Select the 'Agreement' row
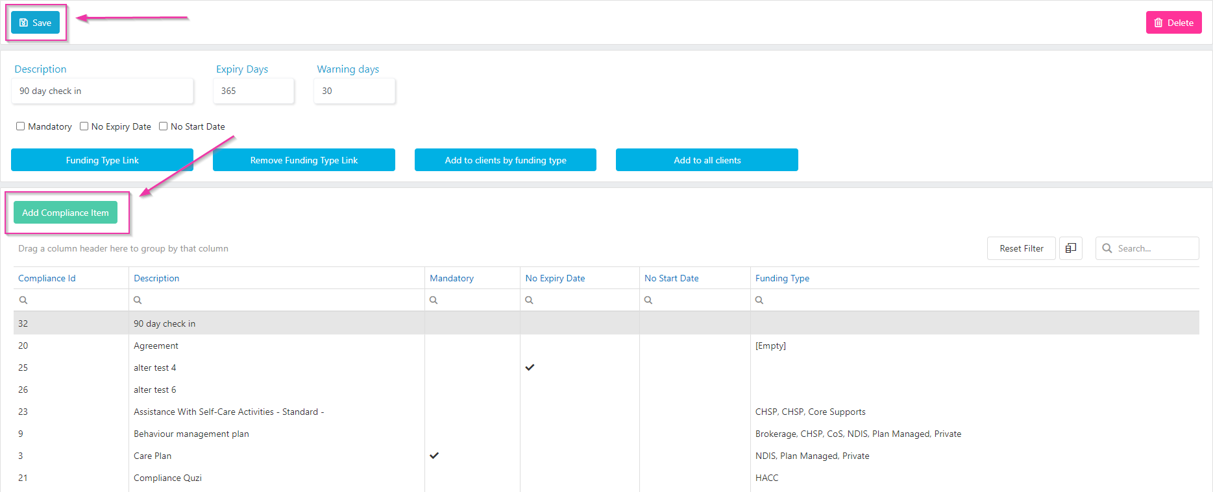 pyautogui.click(x=606, y=346)
